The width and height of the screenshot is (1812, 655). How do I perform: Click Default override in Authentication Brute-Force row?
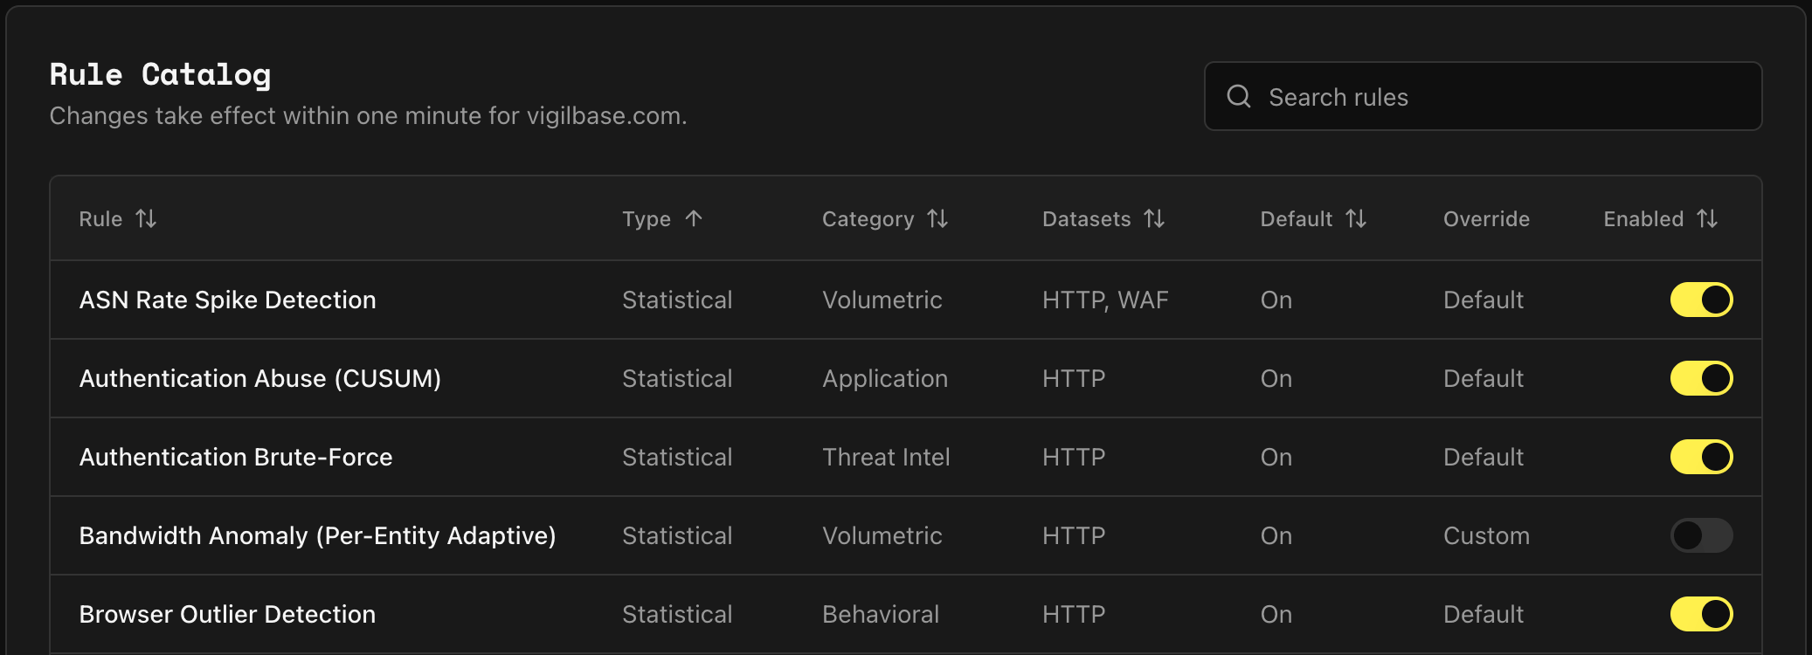[1483, 457]
